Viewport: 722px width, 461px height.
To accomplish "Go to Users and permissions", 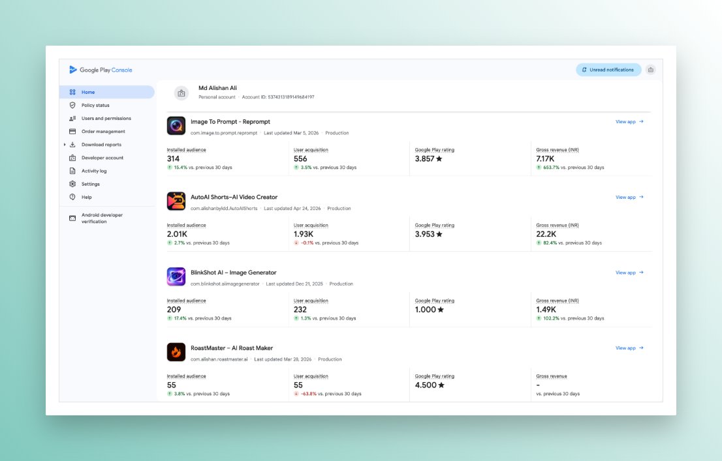I will [106, 118].
